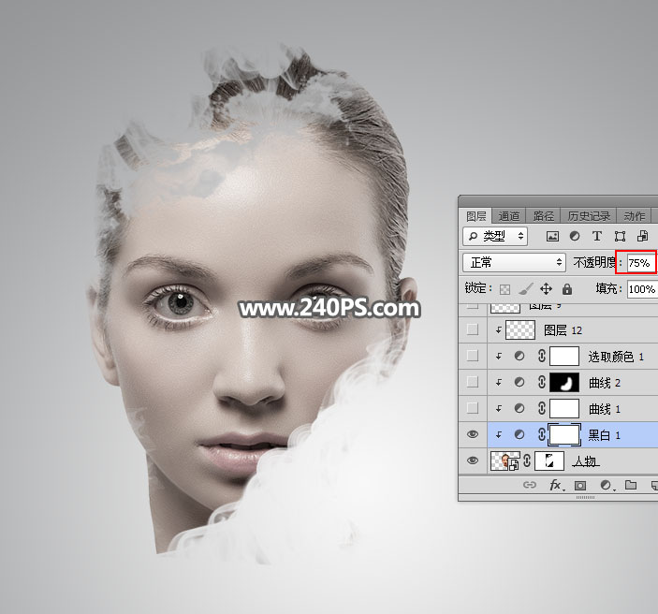Click the lock position move icon
Image resolution: width=658 pixels, height=614 pixels.
pyautogui.click(x=547, y=289)
